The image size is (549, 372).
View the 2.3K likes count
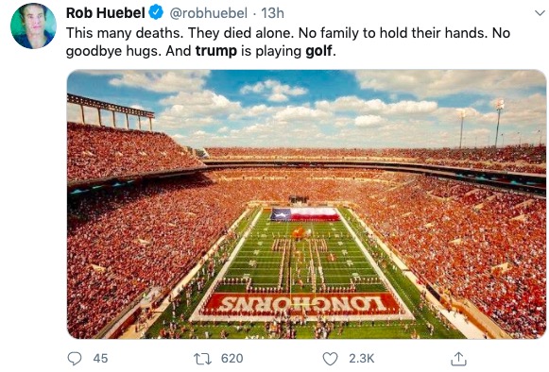361,359
